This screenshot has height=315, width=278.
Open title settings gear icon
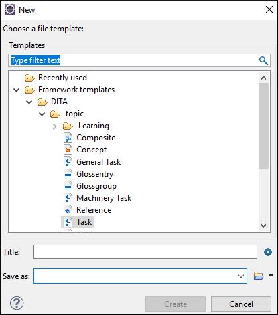[x=268, y=252]
